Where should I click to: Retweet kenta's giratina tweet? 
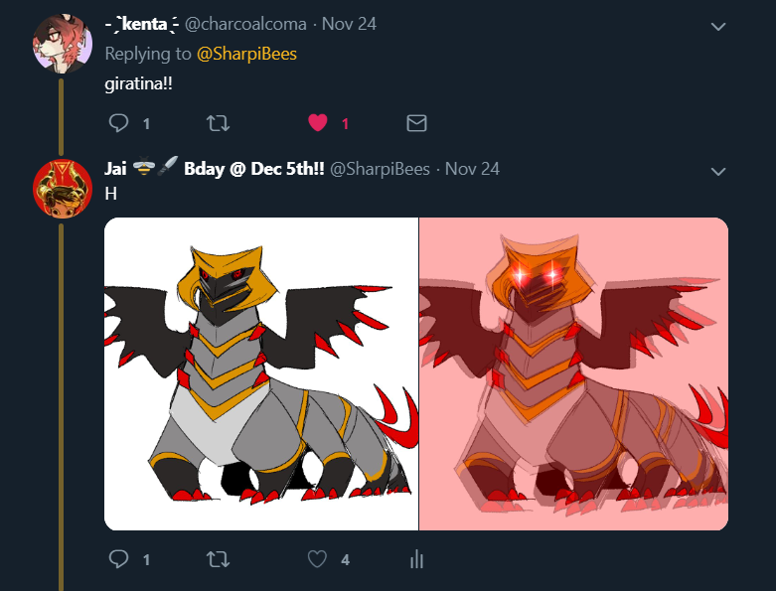pyautogui.click(x=218, y=122)
